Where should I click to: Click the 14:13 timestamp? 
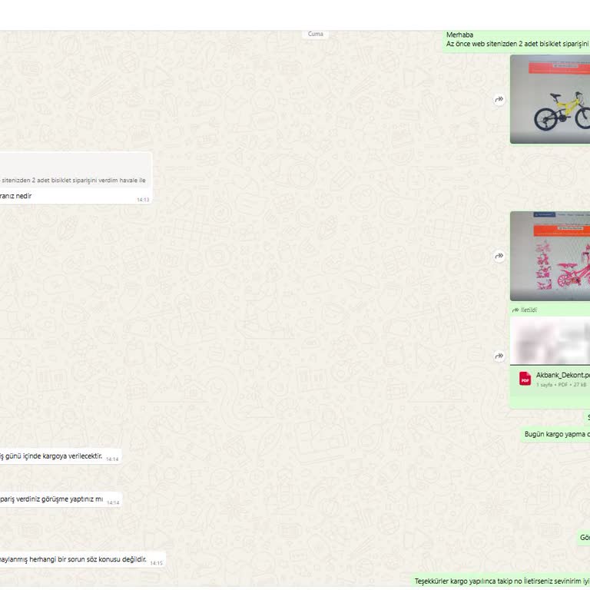(x=143, y=200)
